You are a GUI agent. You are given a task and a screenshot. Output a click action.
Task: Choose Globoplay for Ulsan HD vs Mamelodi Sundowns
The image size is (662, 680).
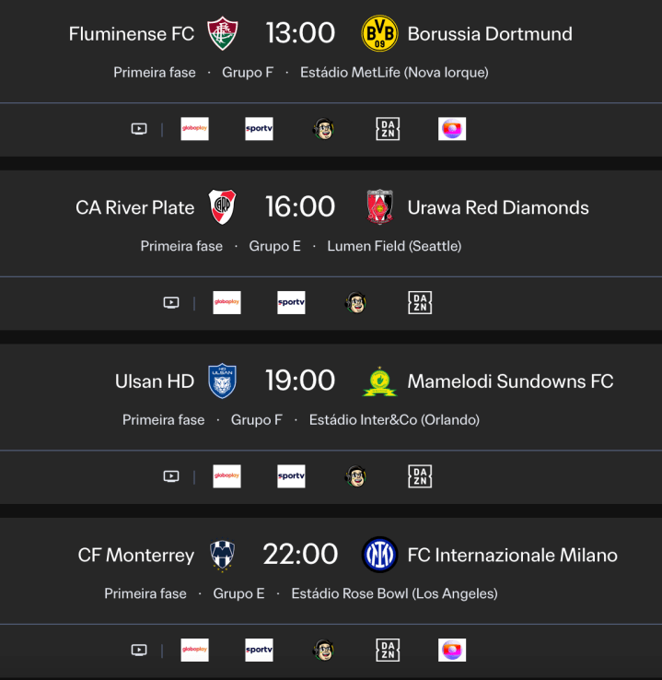coord(226,476)
